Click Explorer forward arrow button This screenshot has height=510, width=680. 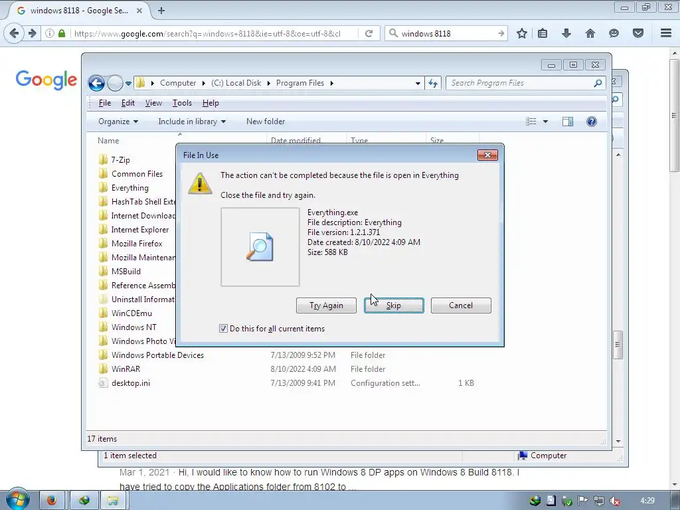[115, 83]
